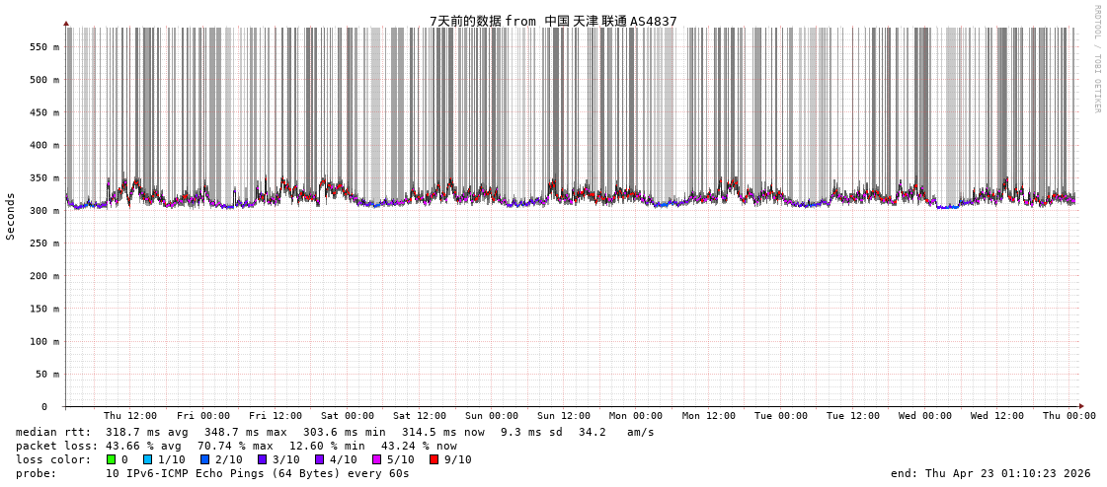The image size is (1107, 487).
Task: Select the blue 2/10 loss swatch
Action: 204,459
